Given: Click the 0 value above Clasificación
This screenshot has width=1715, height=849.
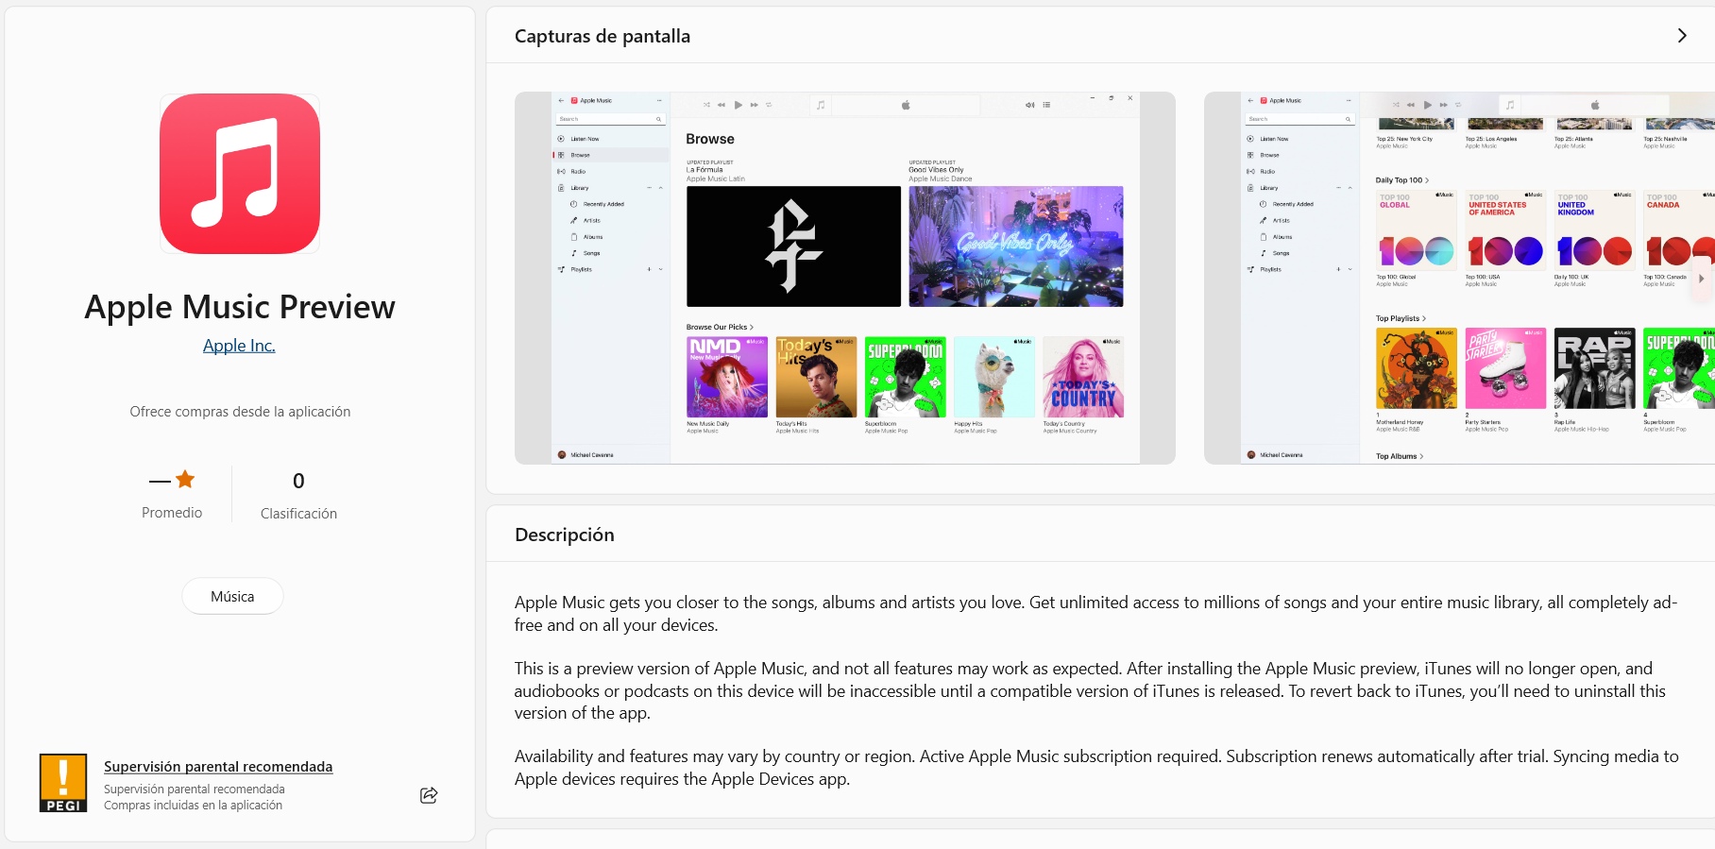Looking at the screenshot, I should (x=298, y=481).
